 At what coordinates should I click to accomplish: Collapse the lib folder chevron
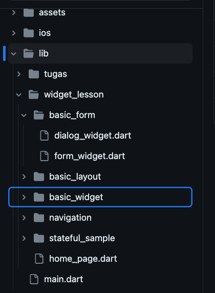point(14,54)
